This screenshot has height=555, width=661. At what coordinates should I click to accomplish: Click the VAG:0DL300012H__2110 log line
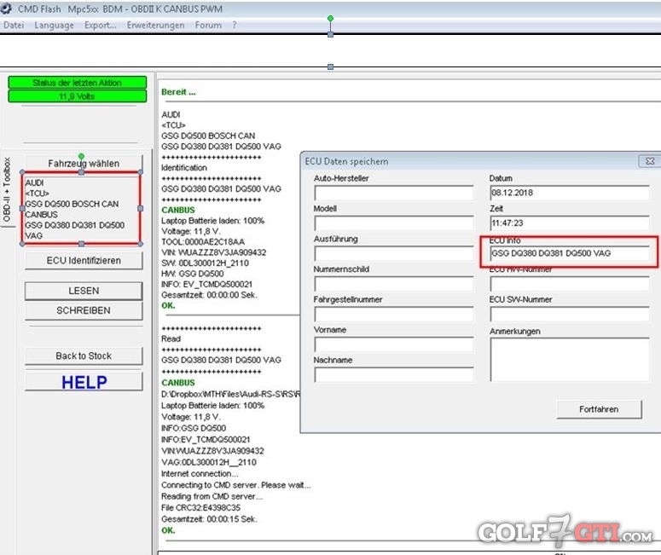tap(209, 462)
